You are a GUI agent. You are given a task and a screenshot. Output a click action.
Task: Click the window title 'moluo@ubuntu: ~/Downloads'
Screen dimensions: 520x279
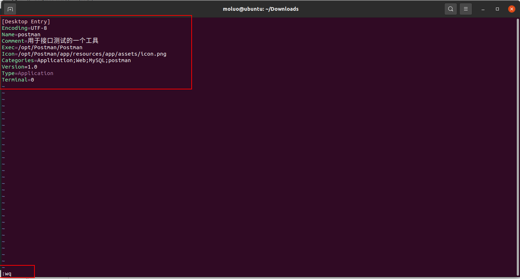click(261, 9)
